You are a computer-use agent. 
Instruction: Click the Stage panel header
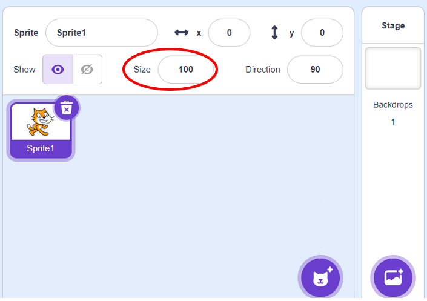point(393,25)
